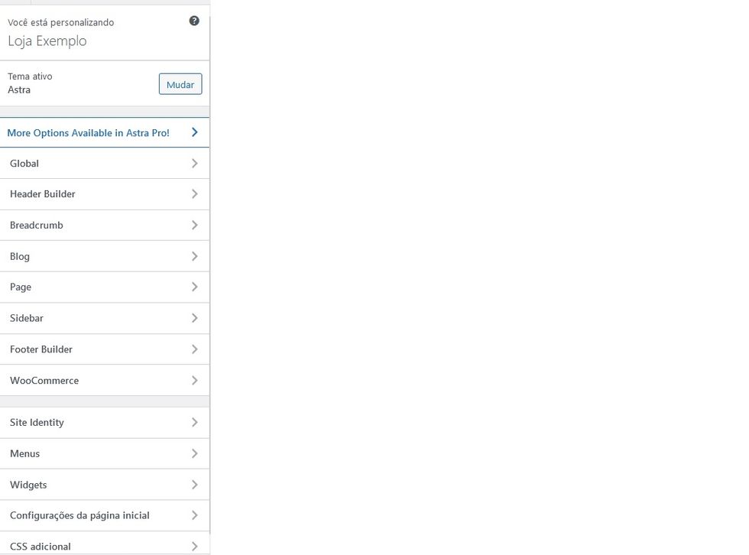
Task: Open the WooCommerce section
Action: point(105,380)
